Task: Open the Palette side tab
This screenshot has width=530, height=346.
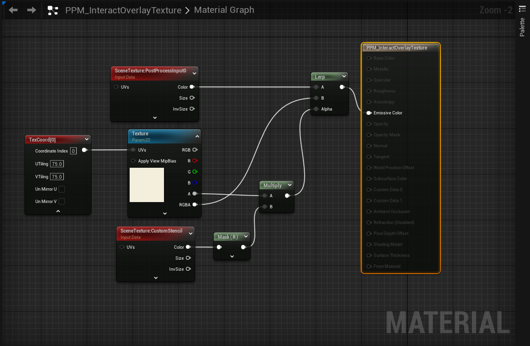Action: coord(522,27)
